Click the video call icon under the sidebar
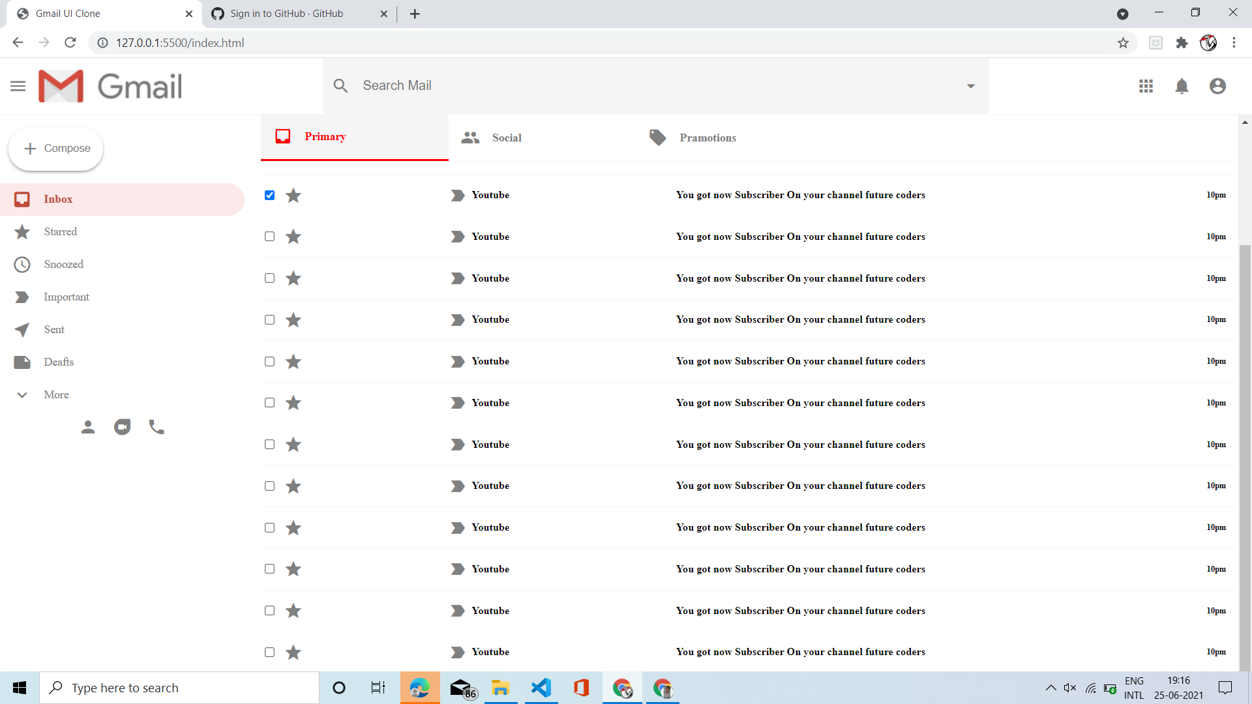 click(123, 427)
